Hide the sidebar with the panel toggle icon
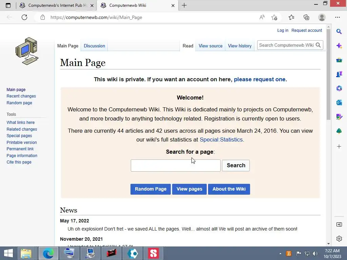Image resolution: width=347 pixels, height=260 pixels. coord(339,224)
